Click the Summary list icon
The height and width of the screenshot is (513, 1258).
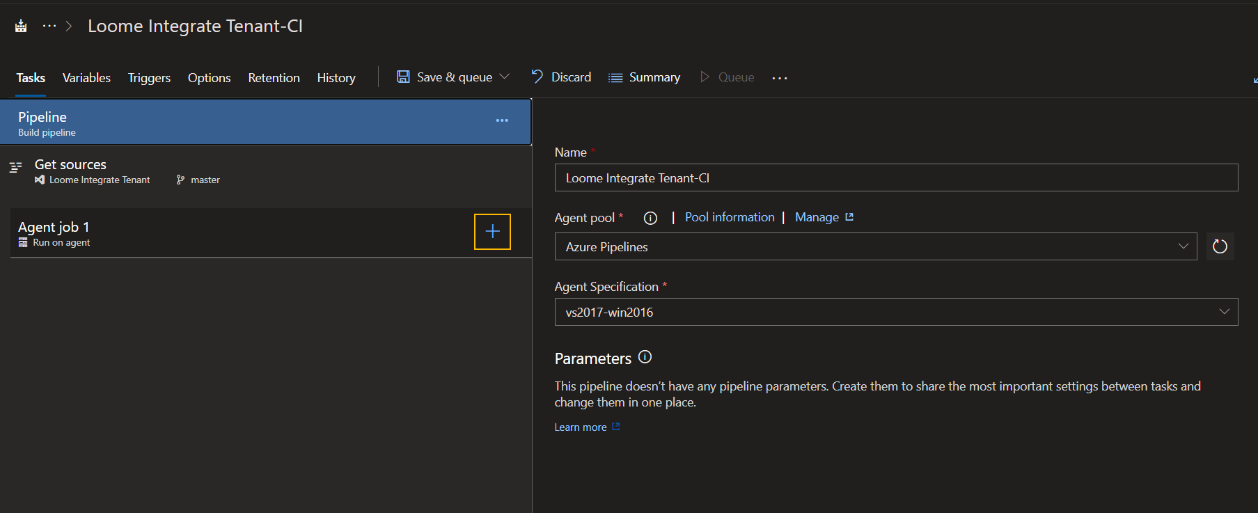(x=615, y=78)
